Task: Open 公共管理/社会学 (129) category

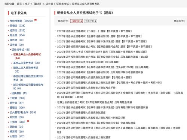Action: [x=23, y=112]
